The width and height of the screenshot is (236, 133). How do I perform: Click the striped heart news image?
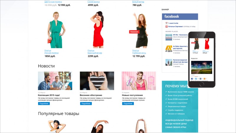click(x=97, y=81)
